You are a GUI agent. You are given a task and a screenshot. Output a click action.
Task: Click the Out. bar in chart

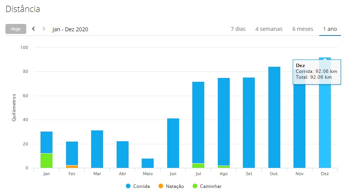point(274,118)
